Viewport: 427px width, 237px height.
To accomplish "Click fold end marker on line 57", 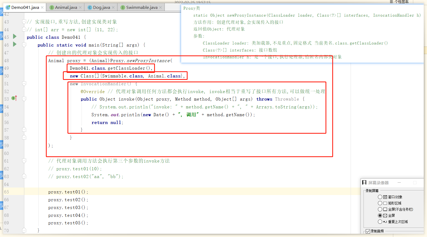I will click(24, 130).
